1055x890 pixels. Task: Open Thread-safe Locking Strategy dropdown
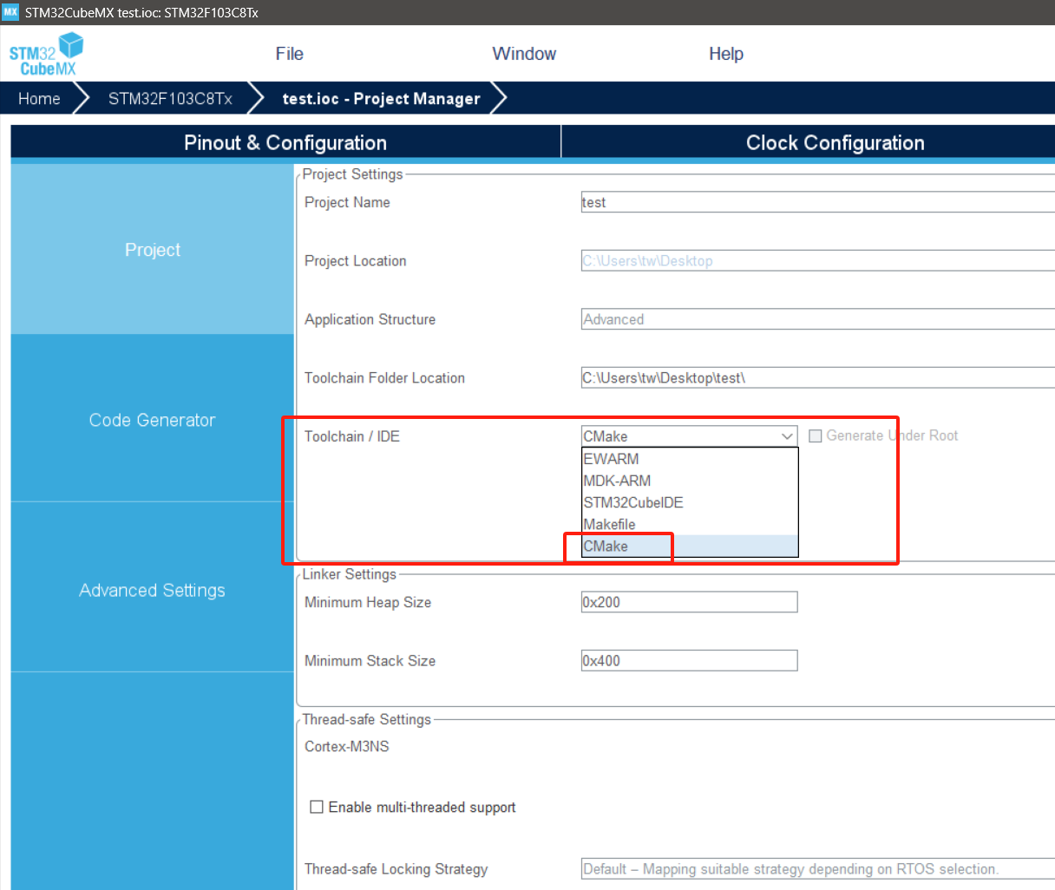coord(818,869)
